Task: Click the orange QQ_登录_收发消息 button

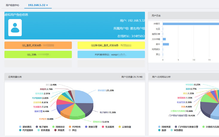Action: pyautogui.click(x=38, y=45)
